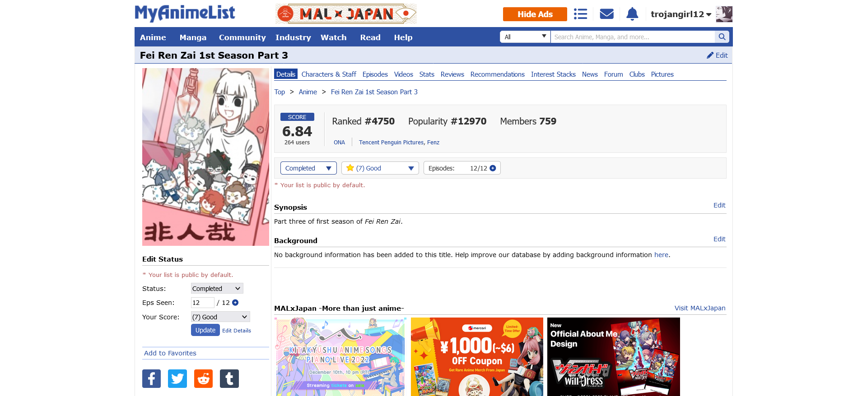This screenshot has width=867, height=396.
Task: Switch to the Pictures tab
Action: tap(662, 74)
